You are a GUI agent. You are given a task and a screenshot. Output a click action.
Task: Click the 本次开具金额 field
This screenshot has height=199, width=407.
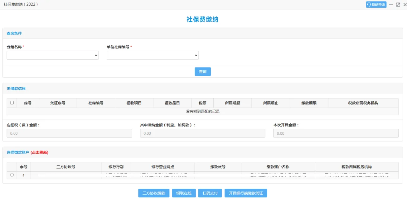click(336, 133)
